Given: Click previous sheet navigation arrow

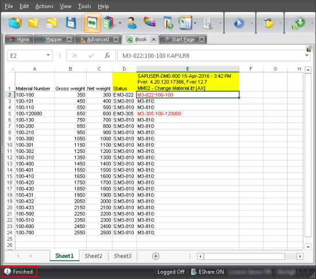Looking at the screenshot, I should pos(18,256).
